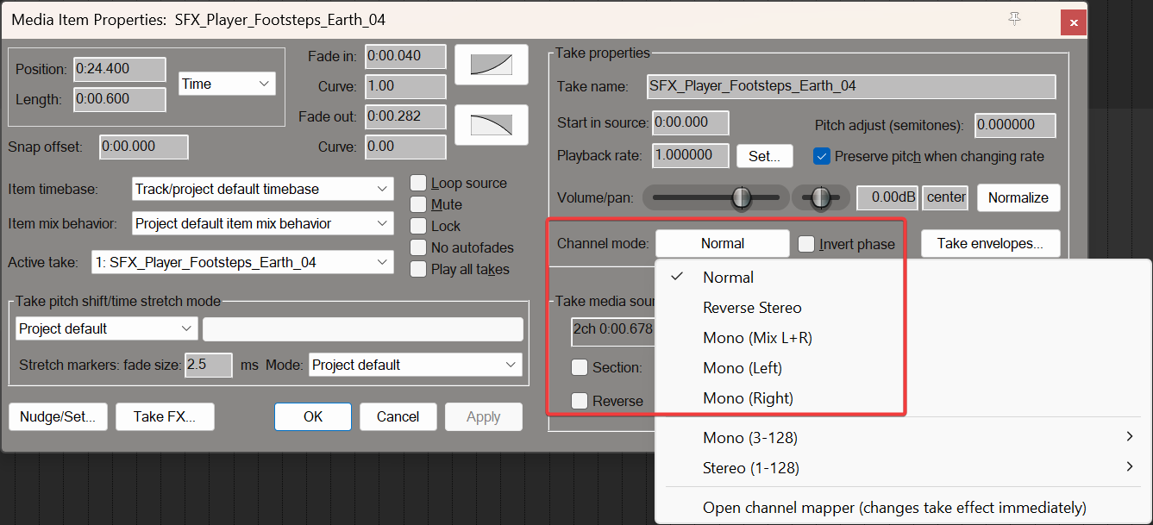1153x525 pixels.
Task: Open the fade out curve shape selector
Action: coord(492,125)
